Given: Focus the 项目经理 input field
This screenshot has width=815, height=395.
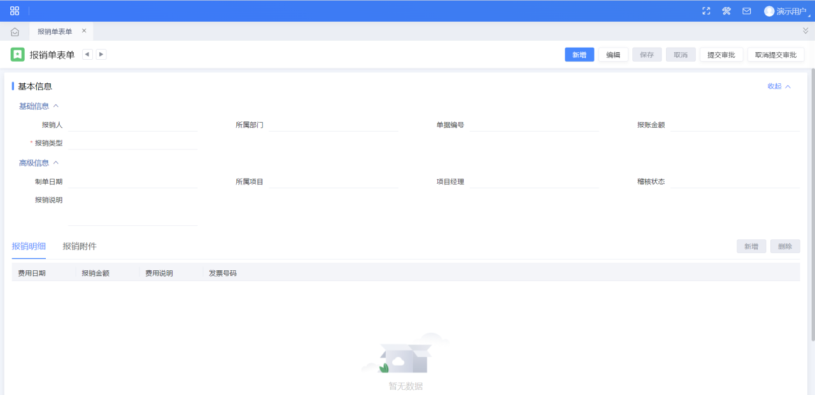Looking at the screenshot, I should pyautogui.click(x=534, y=181).
